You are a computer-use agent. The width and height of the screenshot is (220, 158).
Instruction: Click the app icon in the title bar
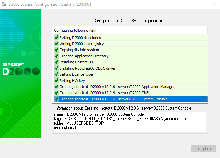coord(4,4)
